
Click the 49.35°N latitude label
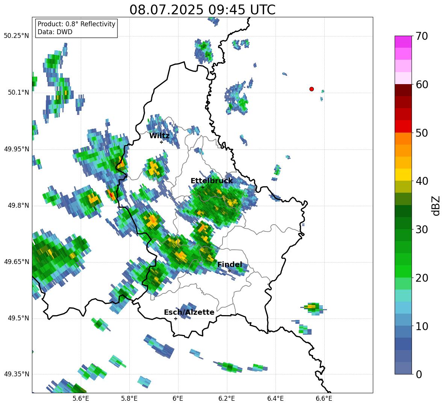click(x=17, y=374)
